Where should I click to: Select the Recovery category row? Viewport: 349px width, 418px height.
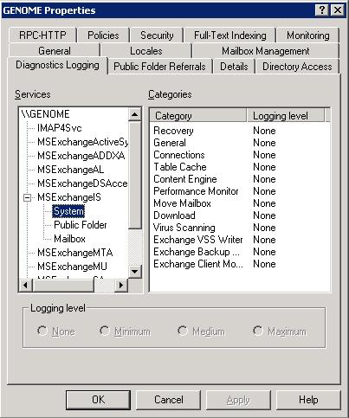click(240, 131)
